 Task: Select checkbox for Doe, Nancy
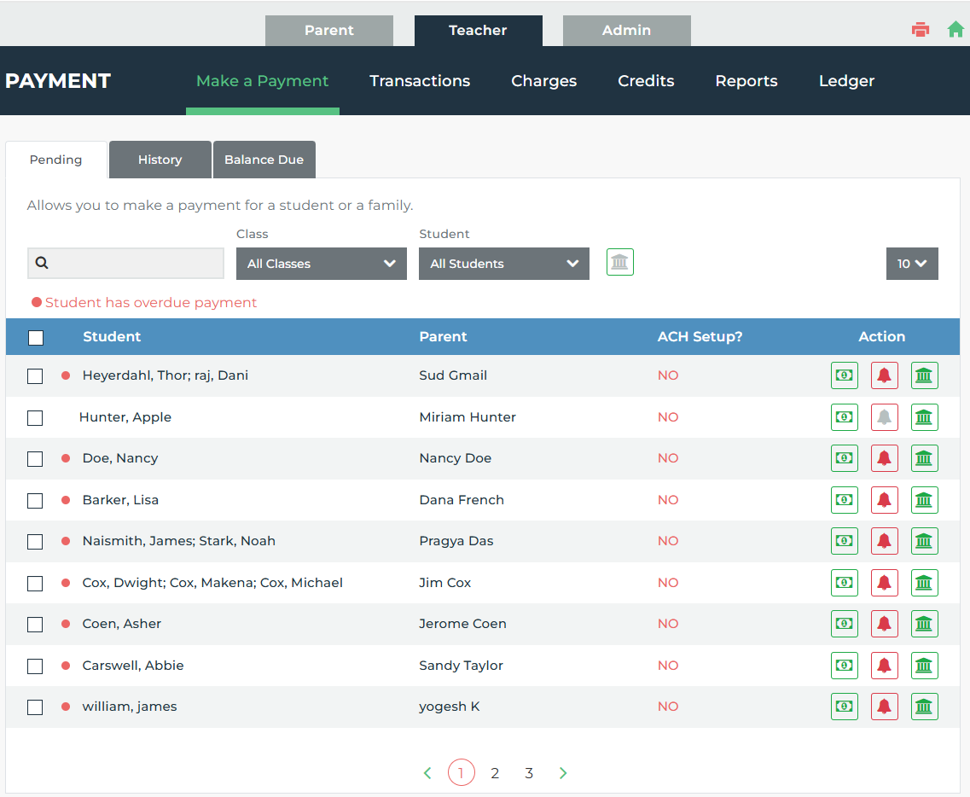35,459
